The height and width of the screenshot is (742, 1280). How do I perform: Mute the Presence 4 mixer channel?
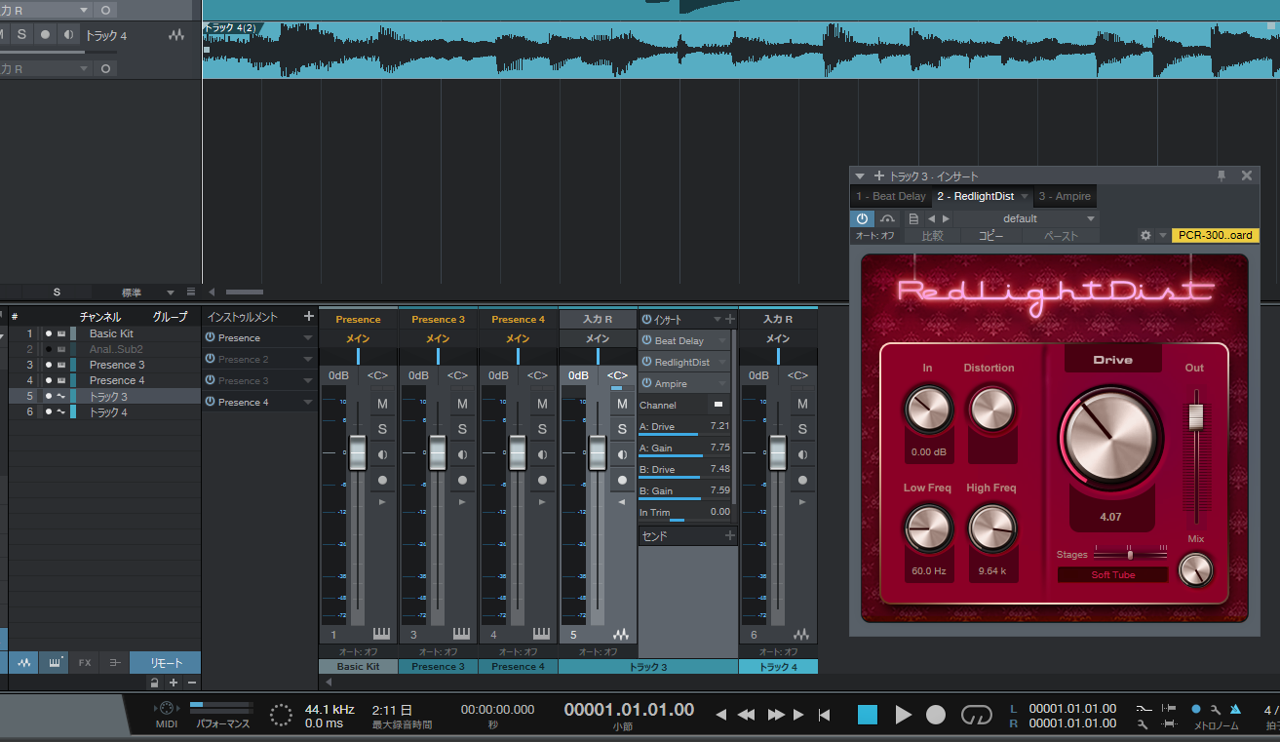pos(542,404)
